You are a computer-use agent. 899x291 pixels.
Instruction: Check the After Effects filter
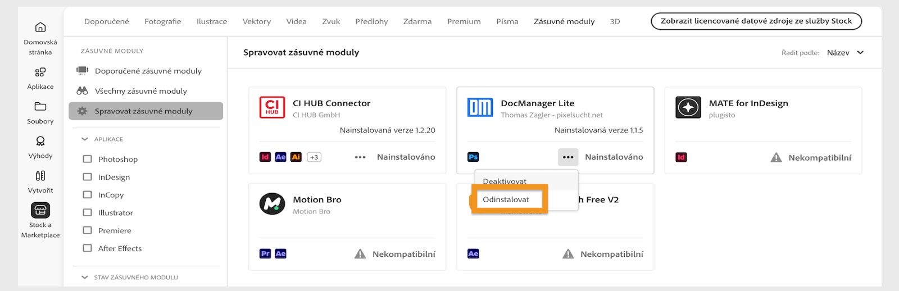pos(87,248)
